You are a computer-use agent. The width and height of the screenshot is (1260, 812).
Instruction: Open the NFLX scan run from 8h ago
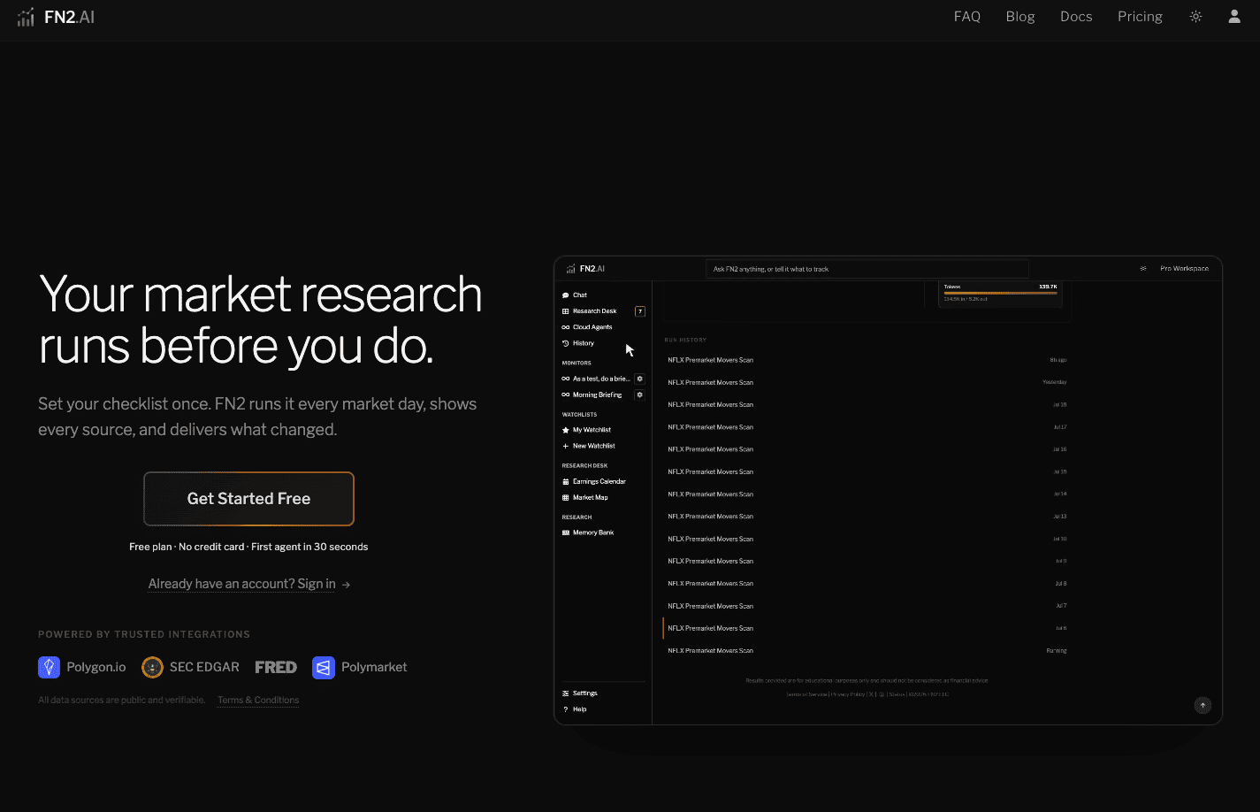click(x=867, y=360)
